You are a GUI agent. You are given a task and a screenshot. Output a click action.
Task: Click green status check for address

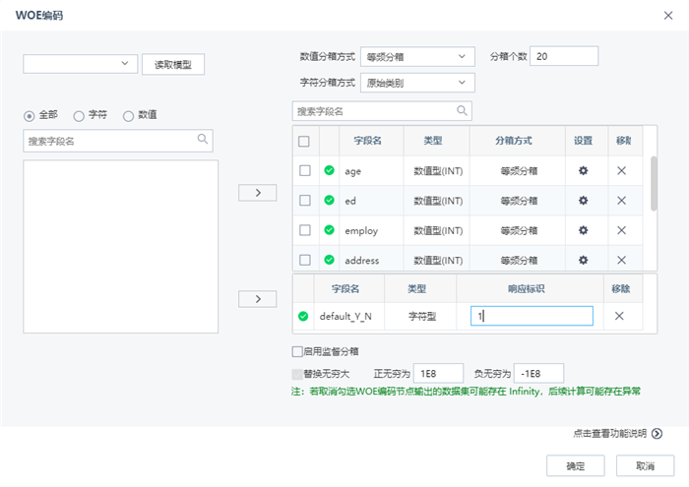(x=329, y=260)
